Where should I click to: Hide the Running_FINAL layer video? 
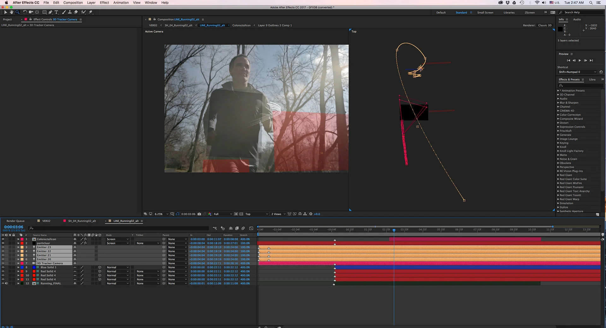coord(3,284)
